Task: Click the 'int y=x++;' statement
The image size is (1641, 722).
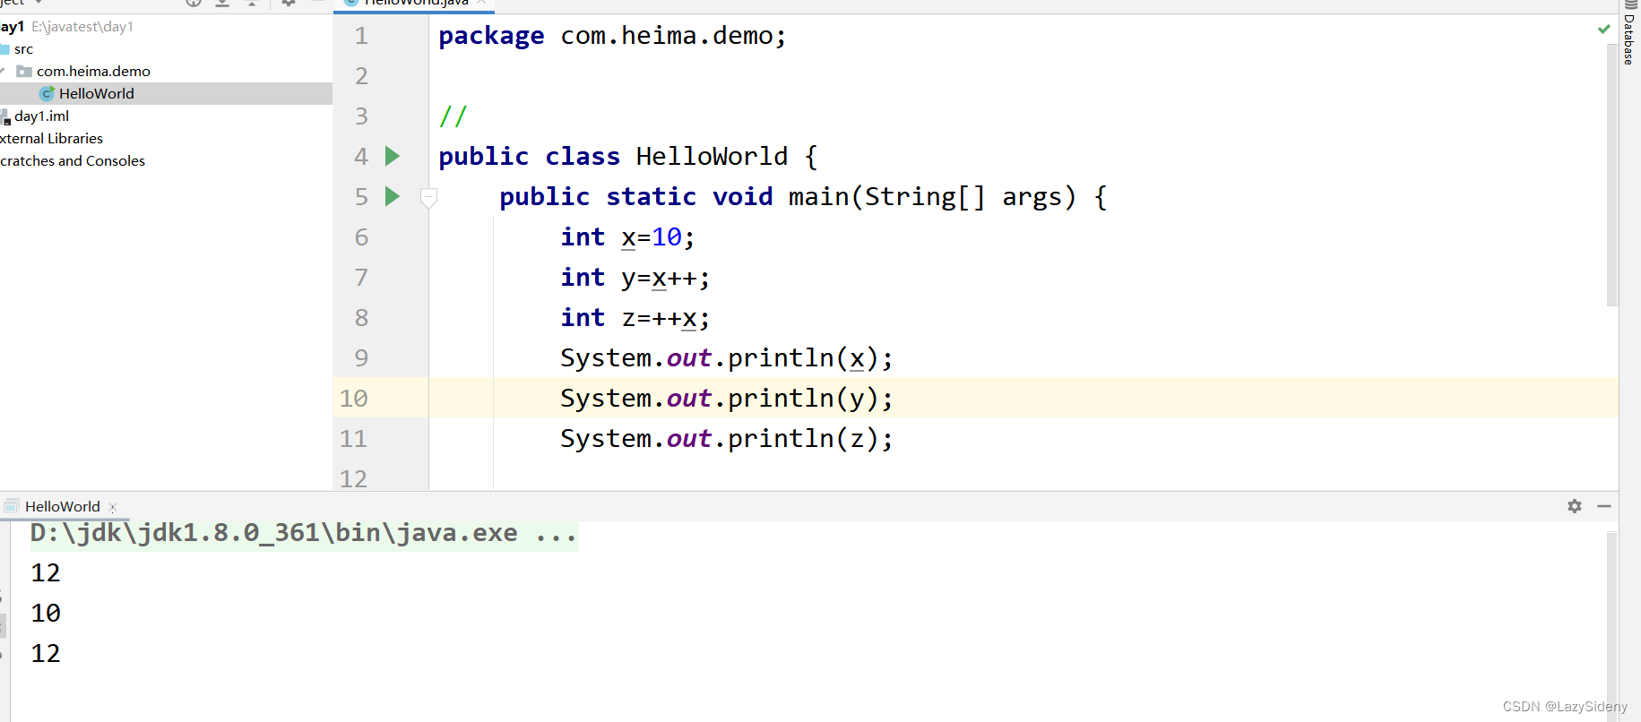Action: pyautogui.click(x=635, y=278)
